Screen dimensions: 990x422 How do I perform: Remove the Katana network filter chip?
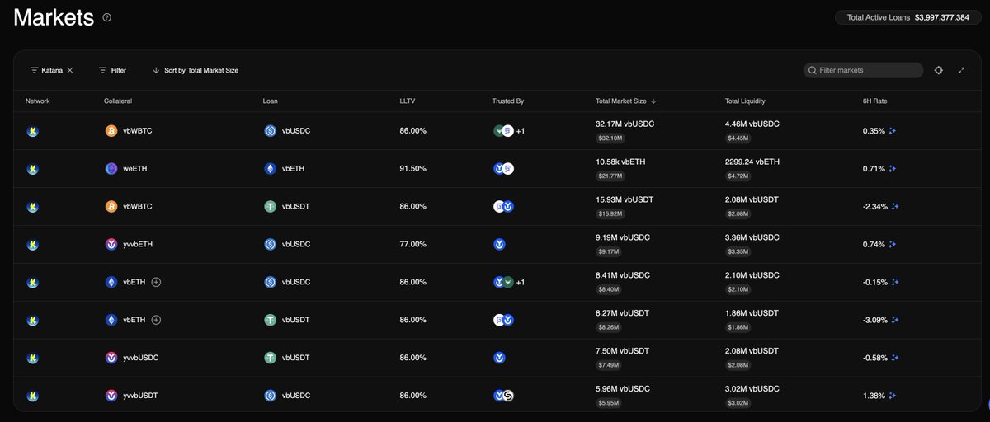(70, 71)
